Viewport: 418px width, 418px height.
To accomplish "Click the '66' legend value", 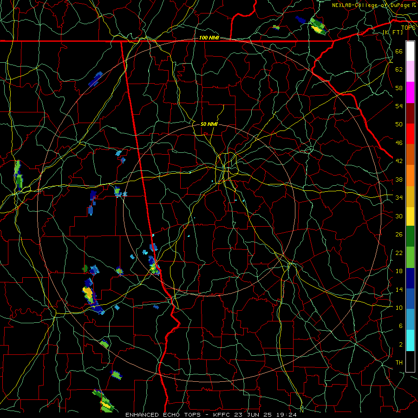I will (x=399, y=52).
